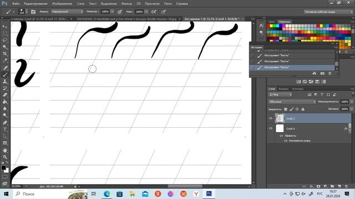
Task: Toggle lock position of the layer
Action: (297, 109)
